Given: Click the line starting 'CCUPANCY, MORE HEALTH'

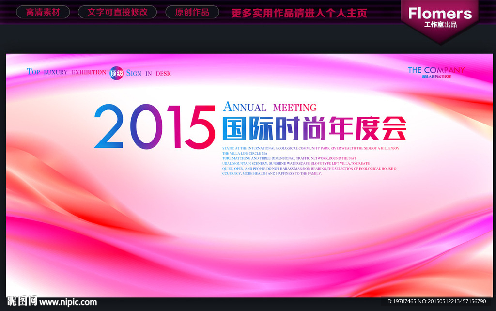Looking at the screenshot, I should [272, 173].
